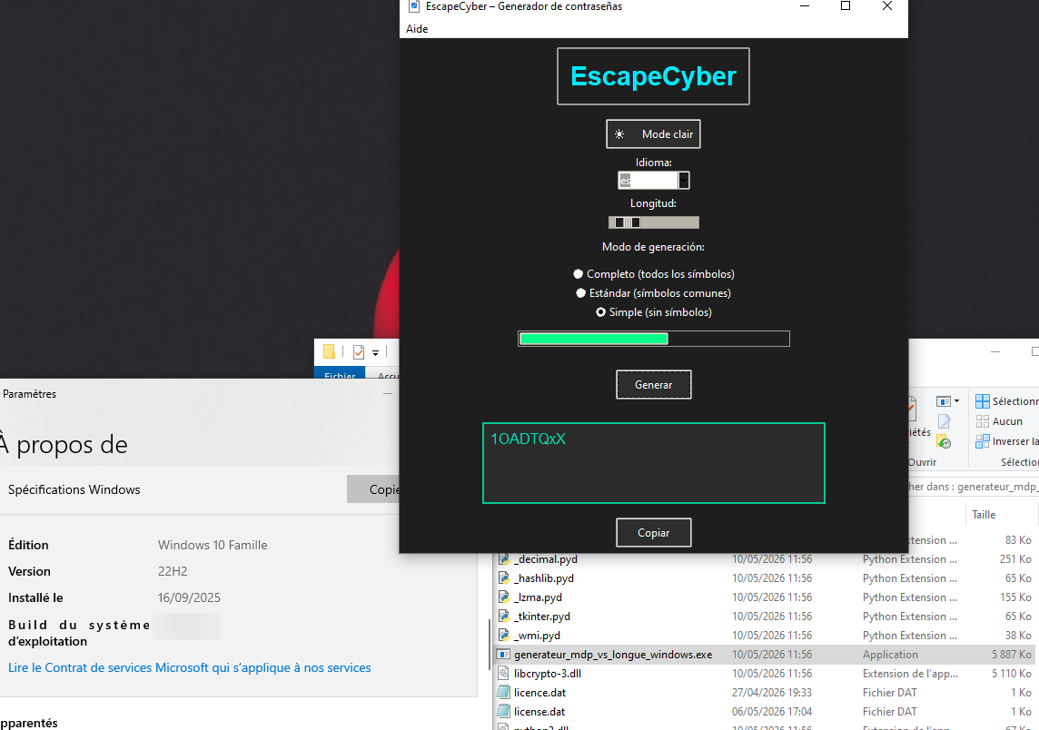Click the libcrypto-3.dll file icon
1039x730 pixels.
[504, 674]
